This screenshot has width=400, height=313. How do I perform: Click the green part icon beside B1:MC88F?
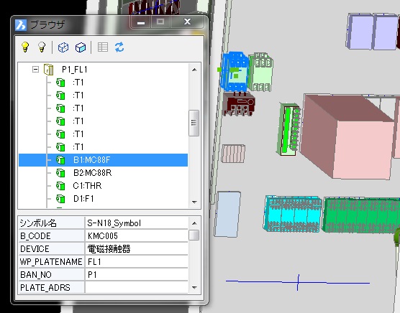click(60, 160)
